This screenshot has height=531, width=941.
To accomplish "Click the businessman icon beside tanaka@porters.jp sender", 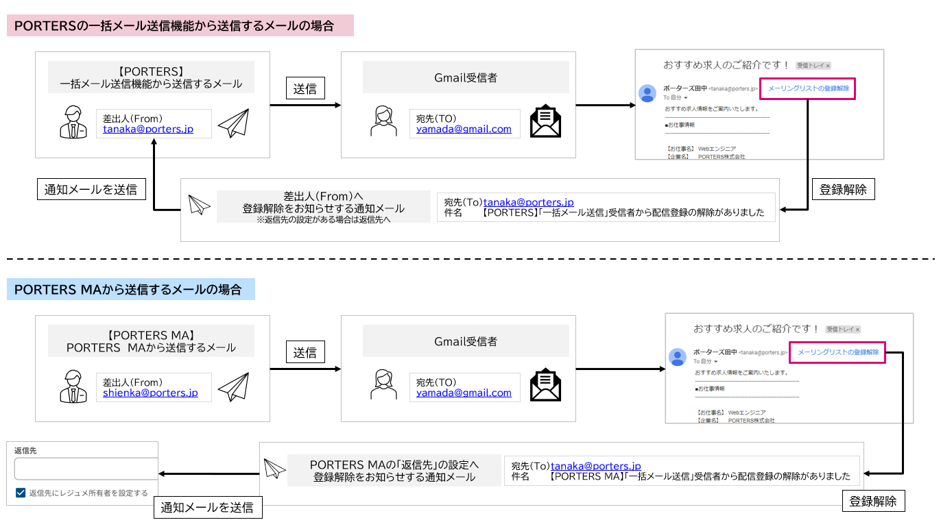I will [73, 123].
